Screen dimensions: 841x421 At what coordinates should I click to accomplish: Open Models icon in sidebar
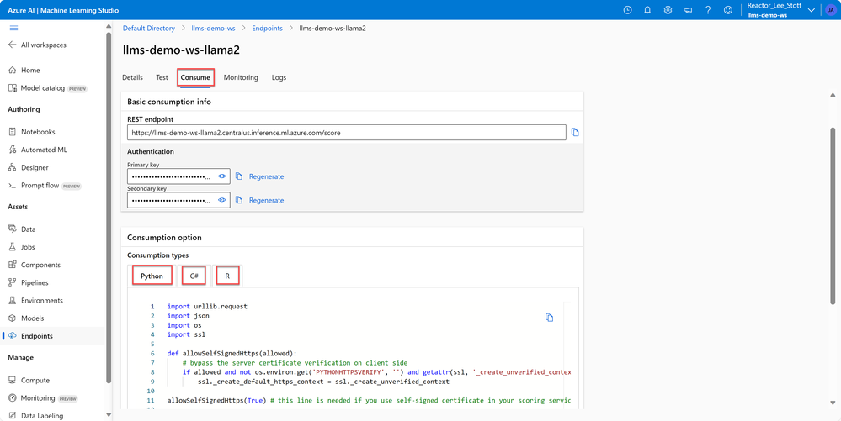click(13, 318)
